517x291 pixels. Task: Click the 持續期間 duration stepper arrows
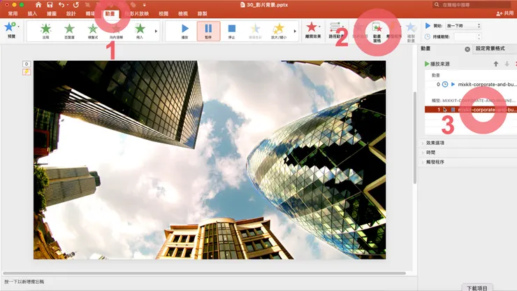(479, 36)
